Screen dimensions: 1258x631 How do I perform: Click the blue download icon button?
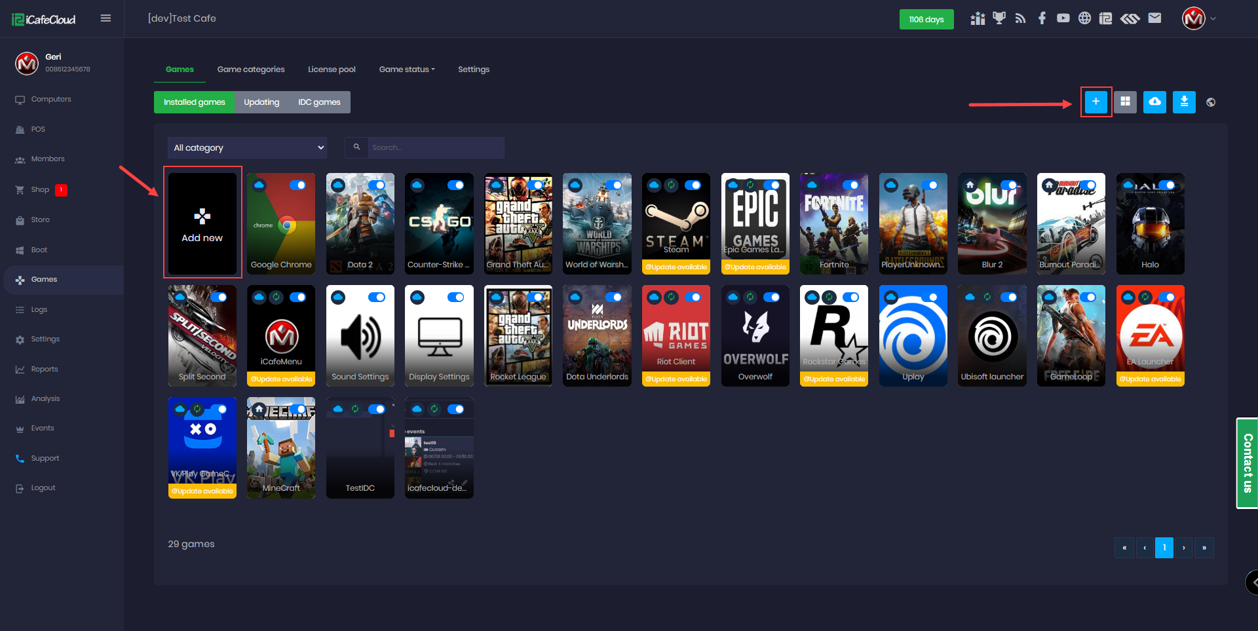pos(1184,102)
